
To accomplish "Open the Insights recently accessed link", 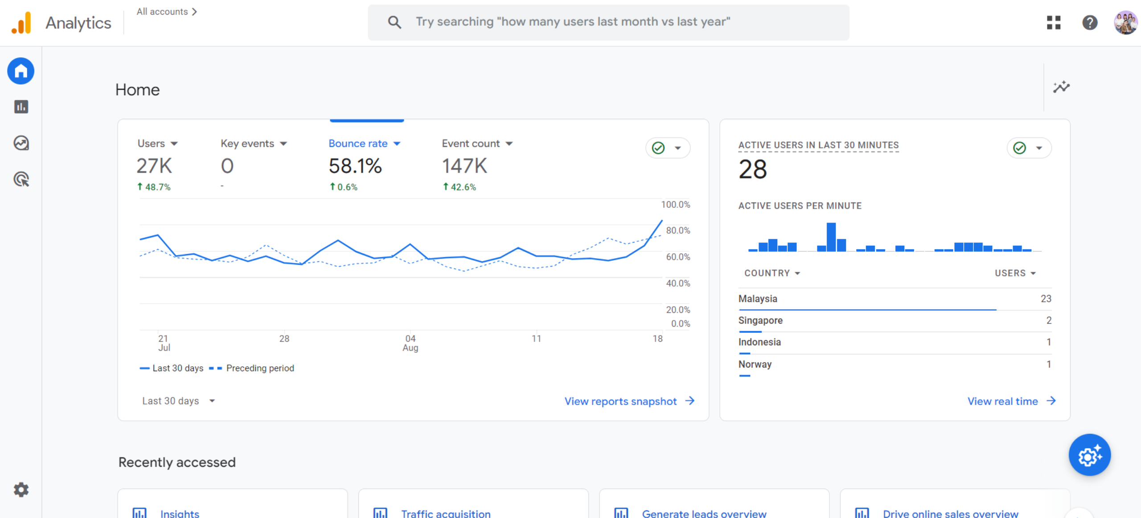I will 180,513.
